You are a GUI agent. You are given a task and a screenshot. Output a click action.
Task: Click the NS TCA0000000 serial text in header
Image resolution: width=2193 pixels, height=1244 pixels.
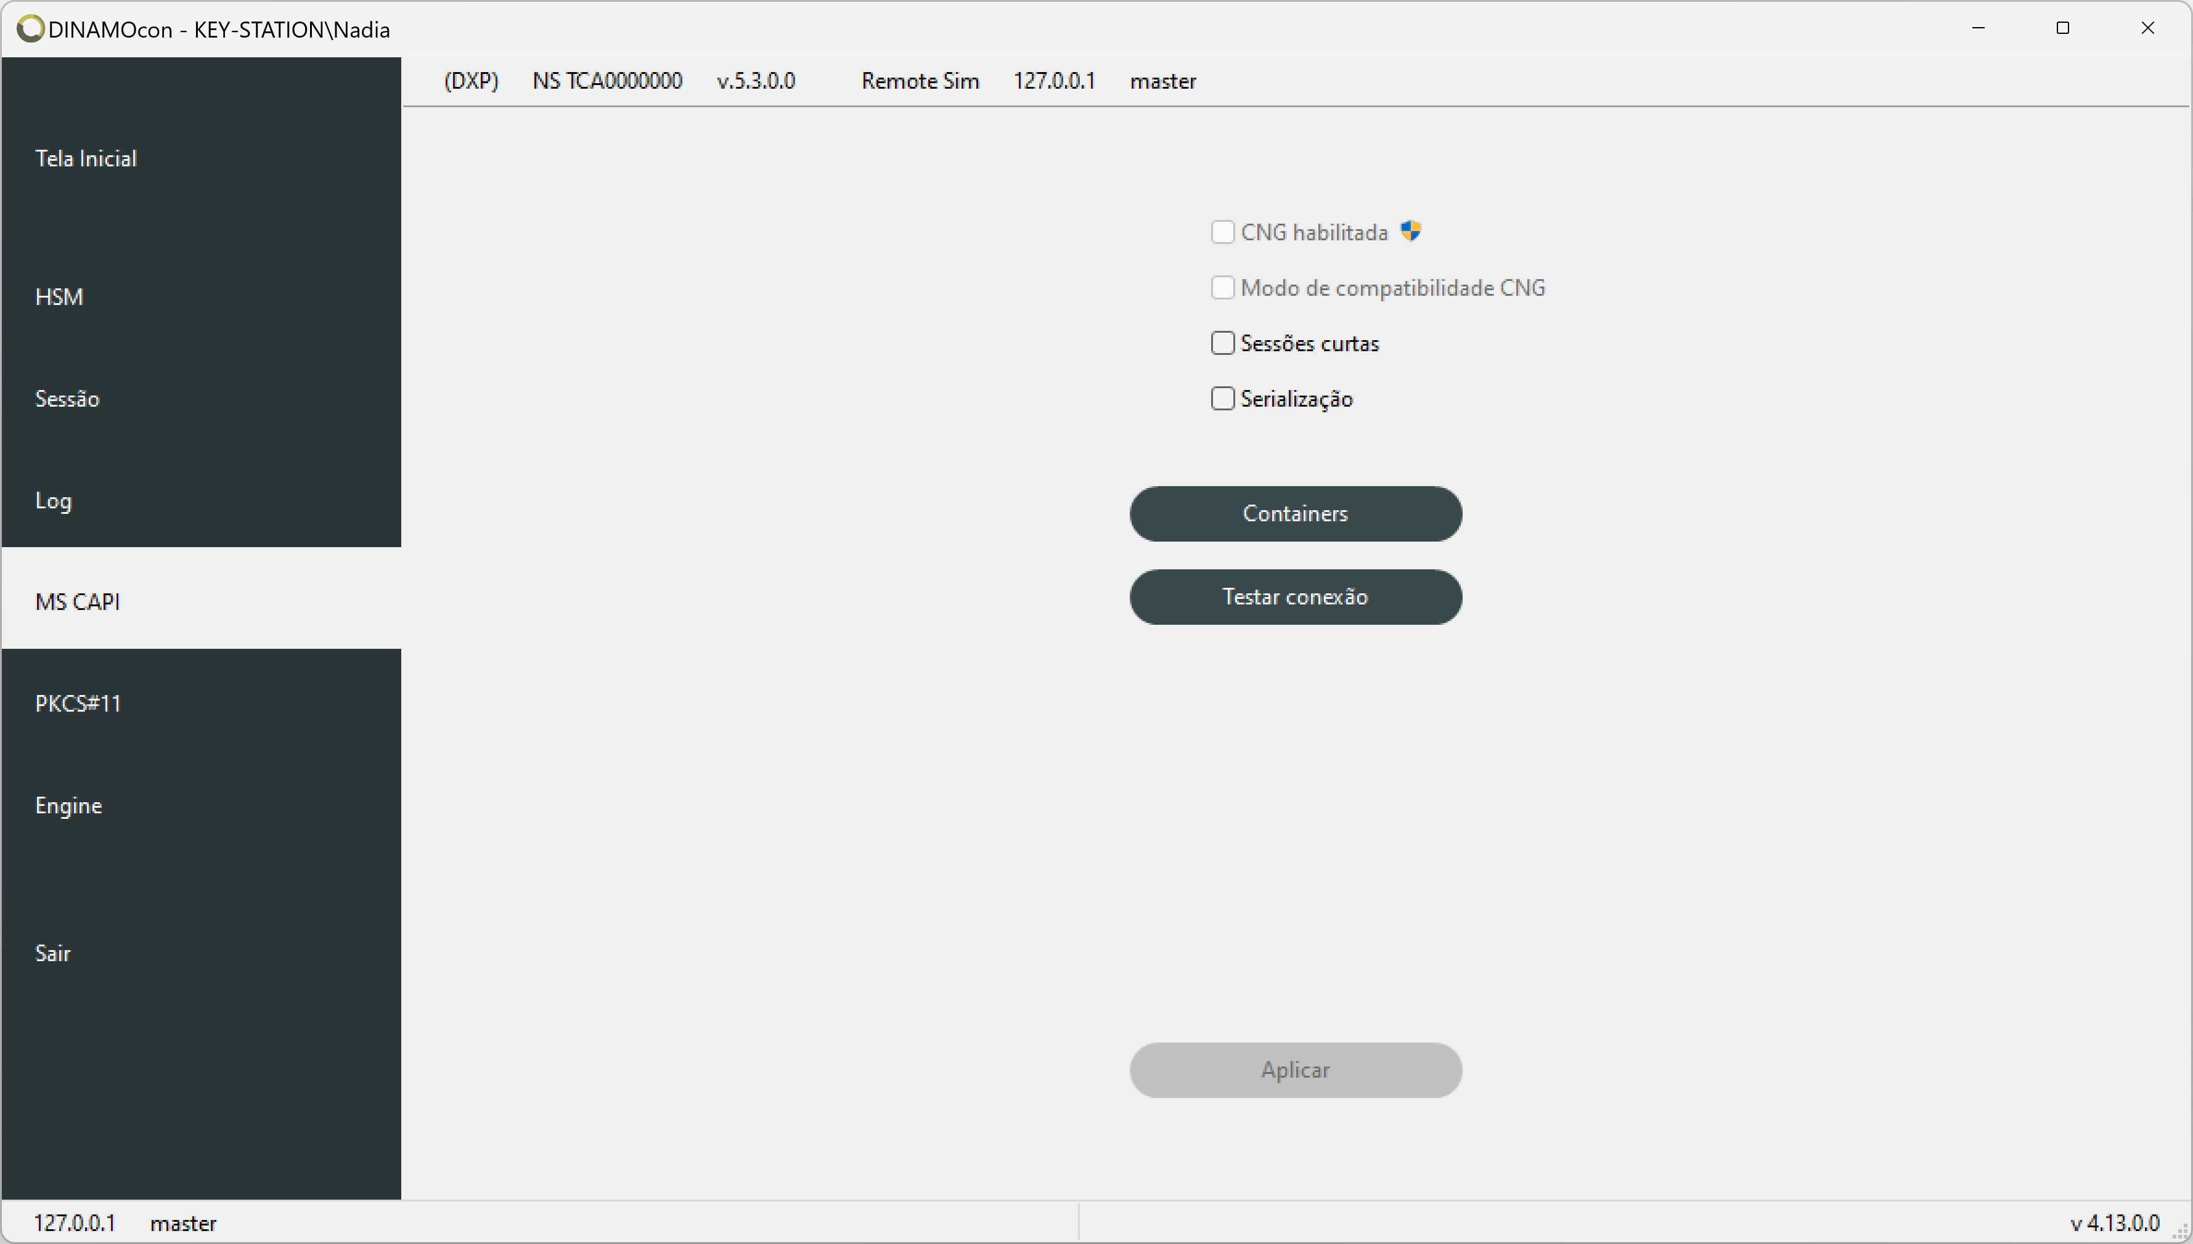tap(608, 81)
